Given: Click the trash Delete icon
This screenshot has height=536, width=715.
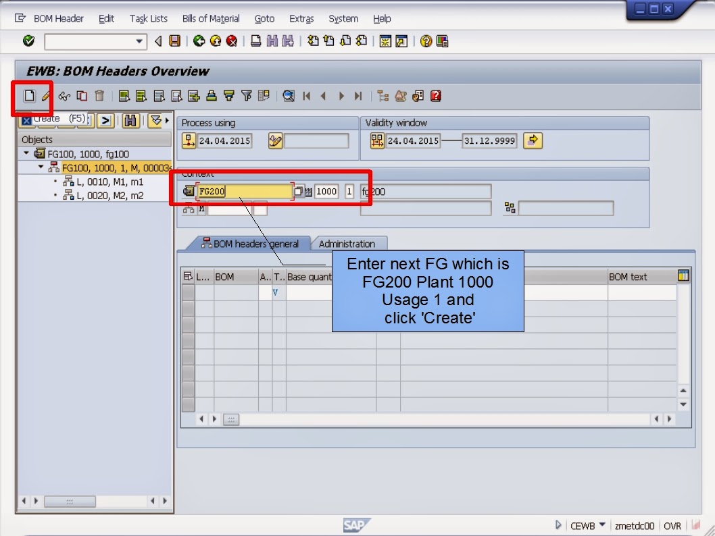Looking at the screenshot, I should [99, 96].
